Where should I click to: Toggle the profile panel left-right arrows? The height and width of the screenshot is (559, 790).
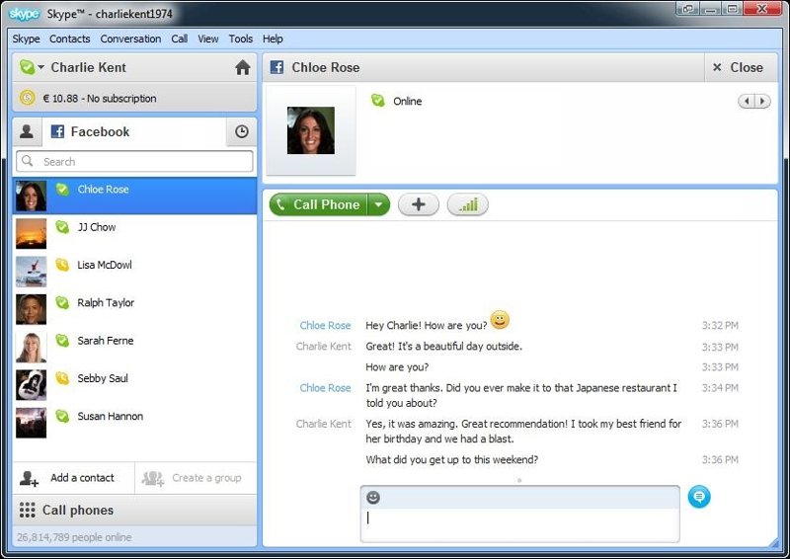pos(753,101)
